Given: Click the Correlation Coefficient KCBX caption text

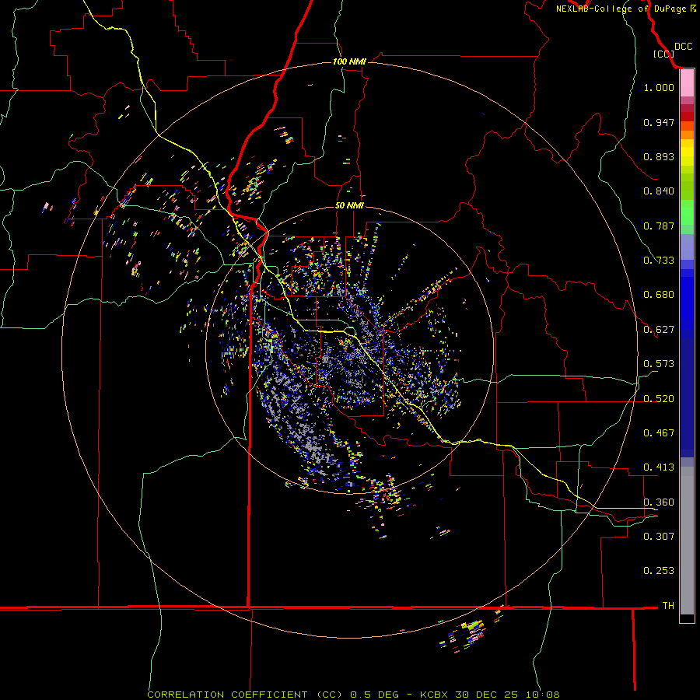Looking at the screenshot, I should (353, 695).
